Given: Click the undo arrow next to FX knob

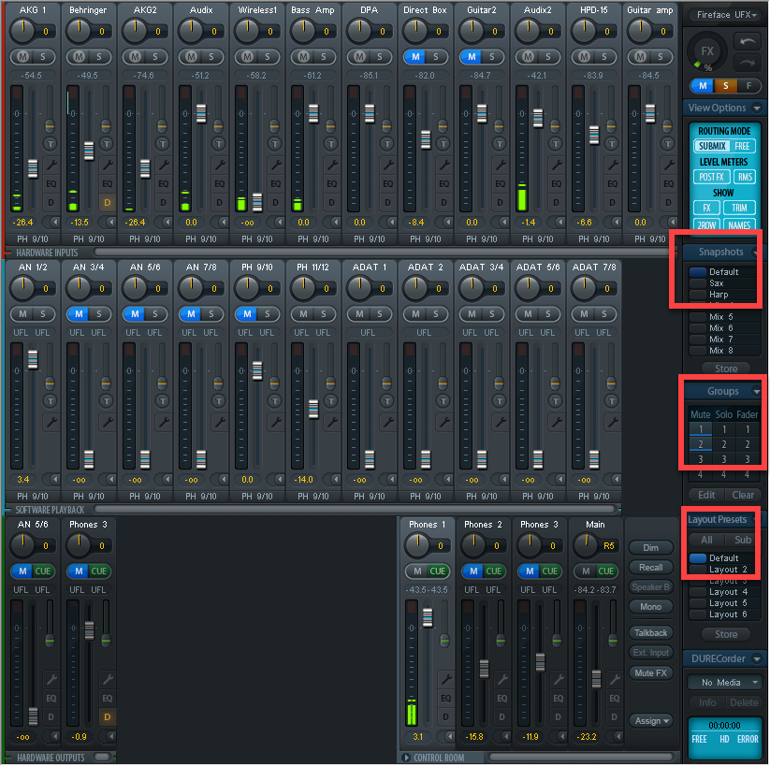Looking at the screenshot, I should coord(749,39).
